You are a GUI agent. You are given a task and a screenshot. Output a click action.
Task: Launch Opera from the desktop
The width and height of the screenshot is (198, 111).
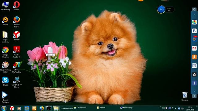pos(17,6)
